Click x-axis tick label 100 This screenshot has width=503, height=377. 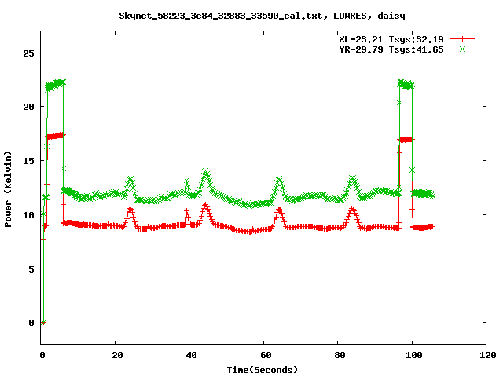click(x=414, y=355)
